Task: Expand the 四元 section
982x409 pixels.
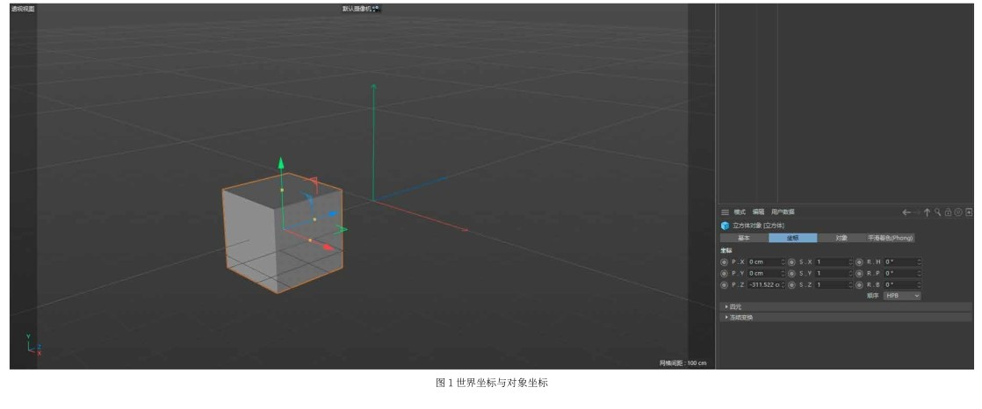Action: (x=734, y=306)
